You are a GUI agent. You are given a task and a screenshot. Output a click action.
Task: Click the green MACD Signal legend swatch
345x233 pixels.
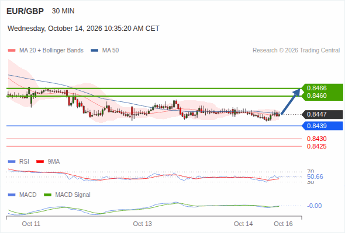pos(48,195)
